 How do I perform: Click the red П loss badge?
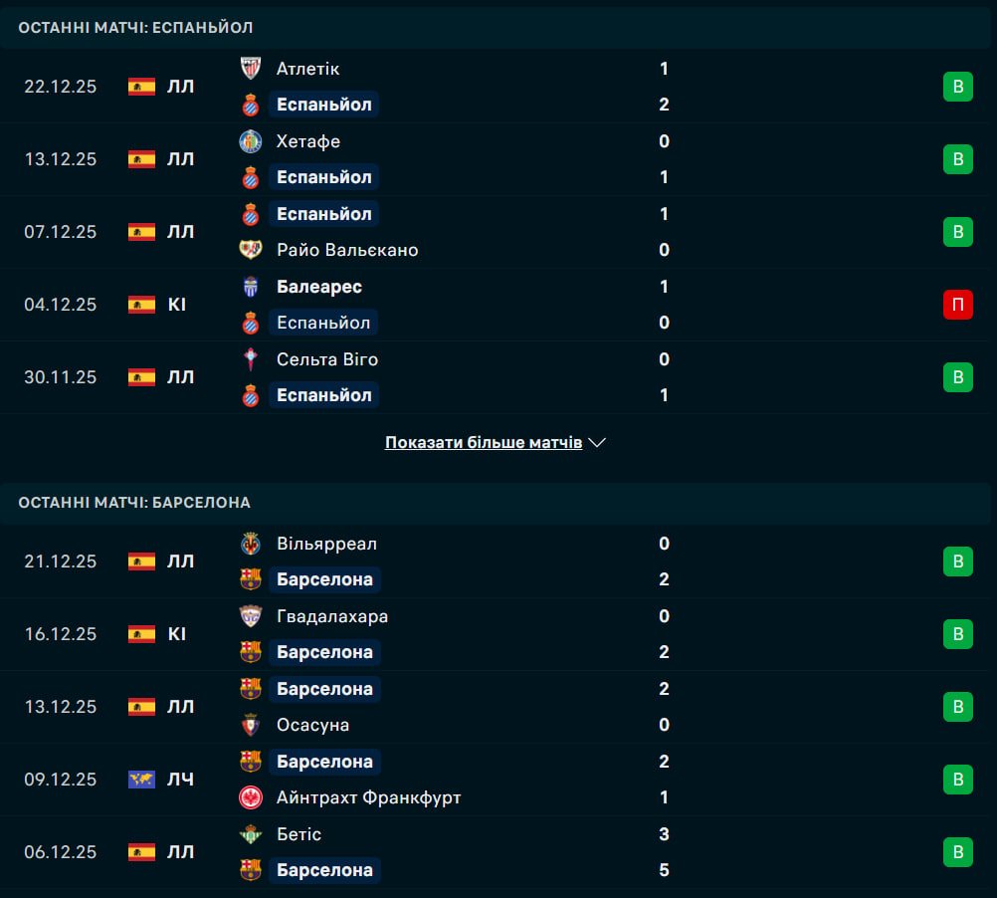[957, 305]
